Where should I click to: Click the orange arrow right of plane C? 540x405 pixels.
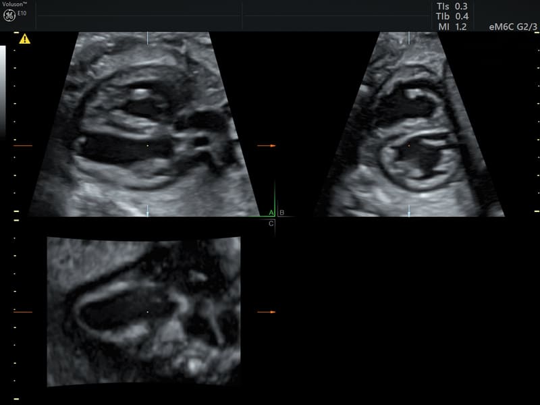click(267, 312)
